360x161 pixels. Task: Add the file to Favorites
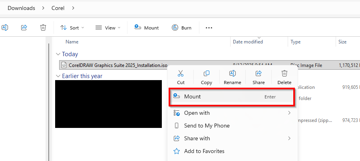(x=204, y=151)
